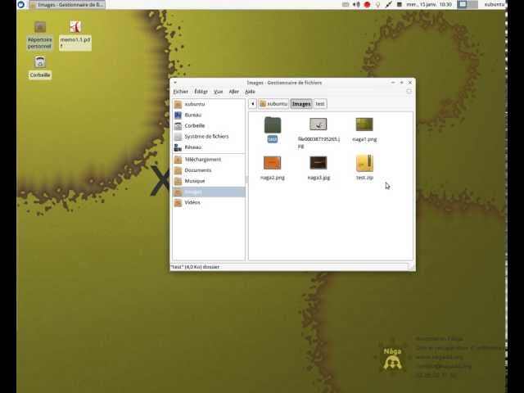This screenshot has width=524, height=393.
Task: Click the Images path bar button
Action: tap(301, 104)
